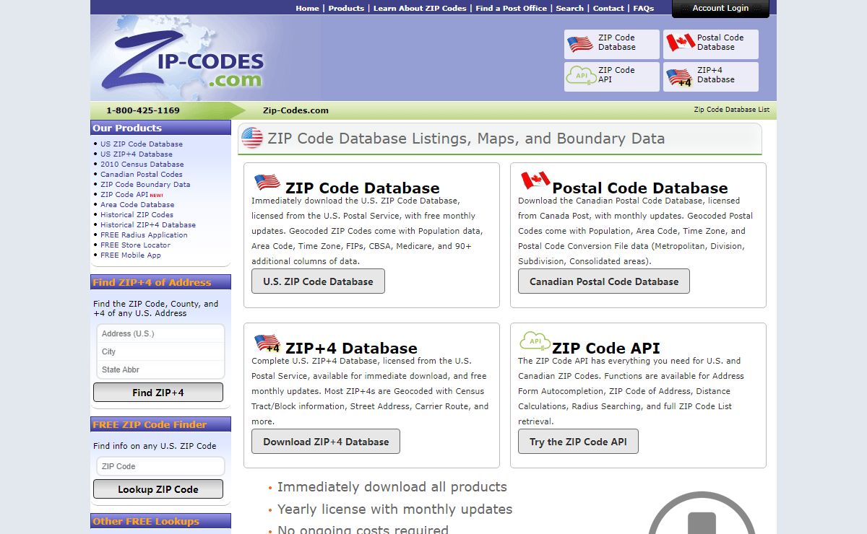Click 'Immediately download all products' bullet text
This screenshot has width=867, height=534.
tap(392, 487)
